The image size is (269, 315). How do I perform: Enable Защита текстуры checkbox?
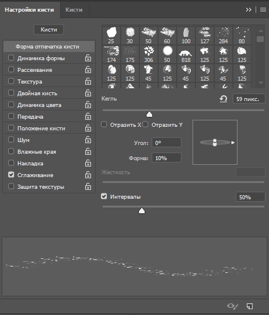click(x=11, y=186)
